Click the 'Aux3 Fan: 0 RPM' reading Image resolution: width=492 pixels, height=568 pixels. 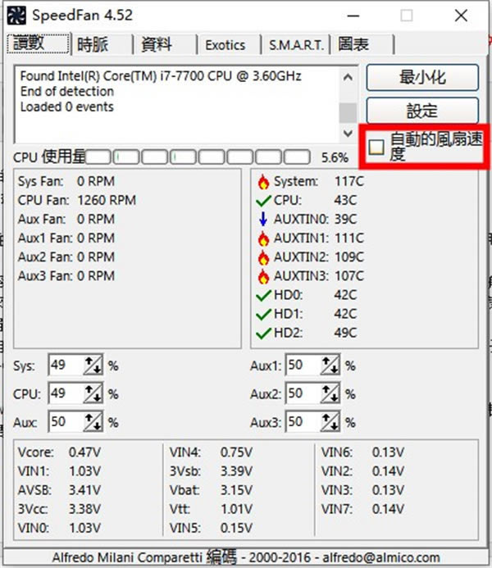(66, 276)
